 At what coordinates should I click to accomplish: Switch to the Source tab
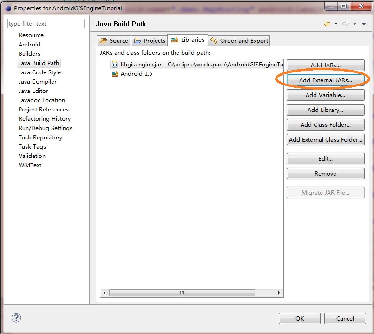click(x=114, y=40)
